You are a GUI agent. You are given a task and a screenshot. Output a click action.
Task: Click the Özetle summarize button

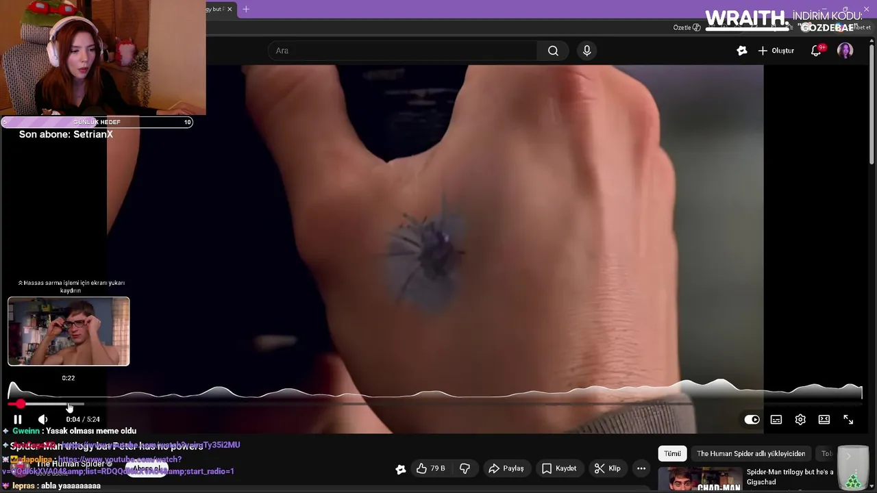687,27
